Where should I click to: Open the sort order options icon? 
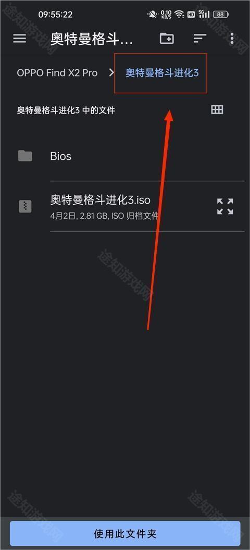pos(200,38)
